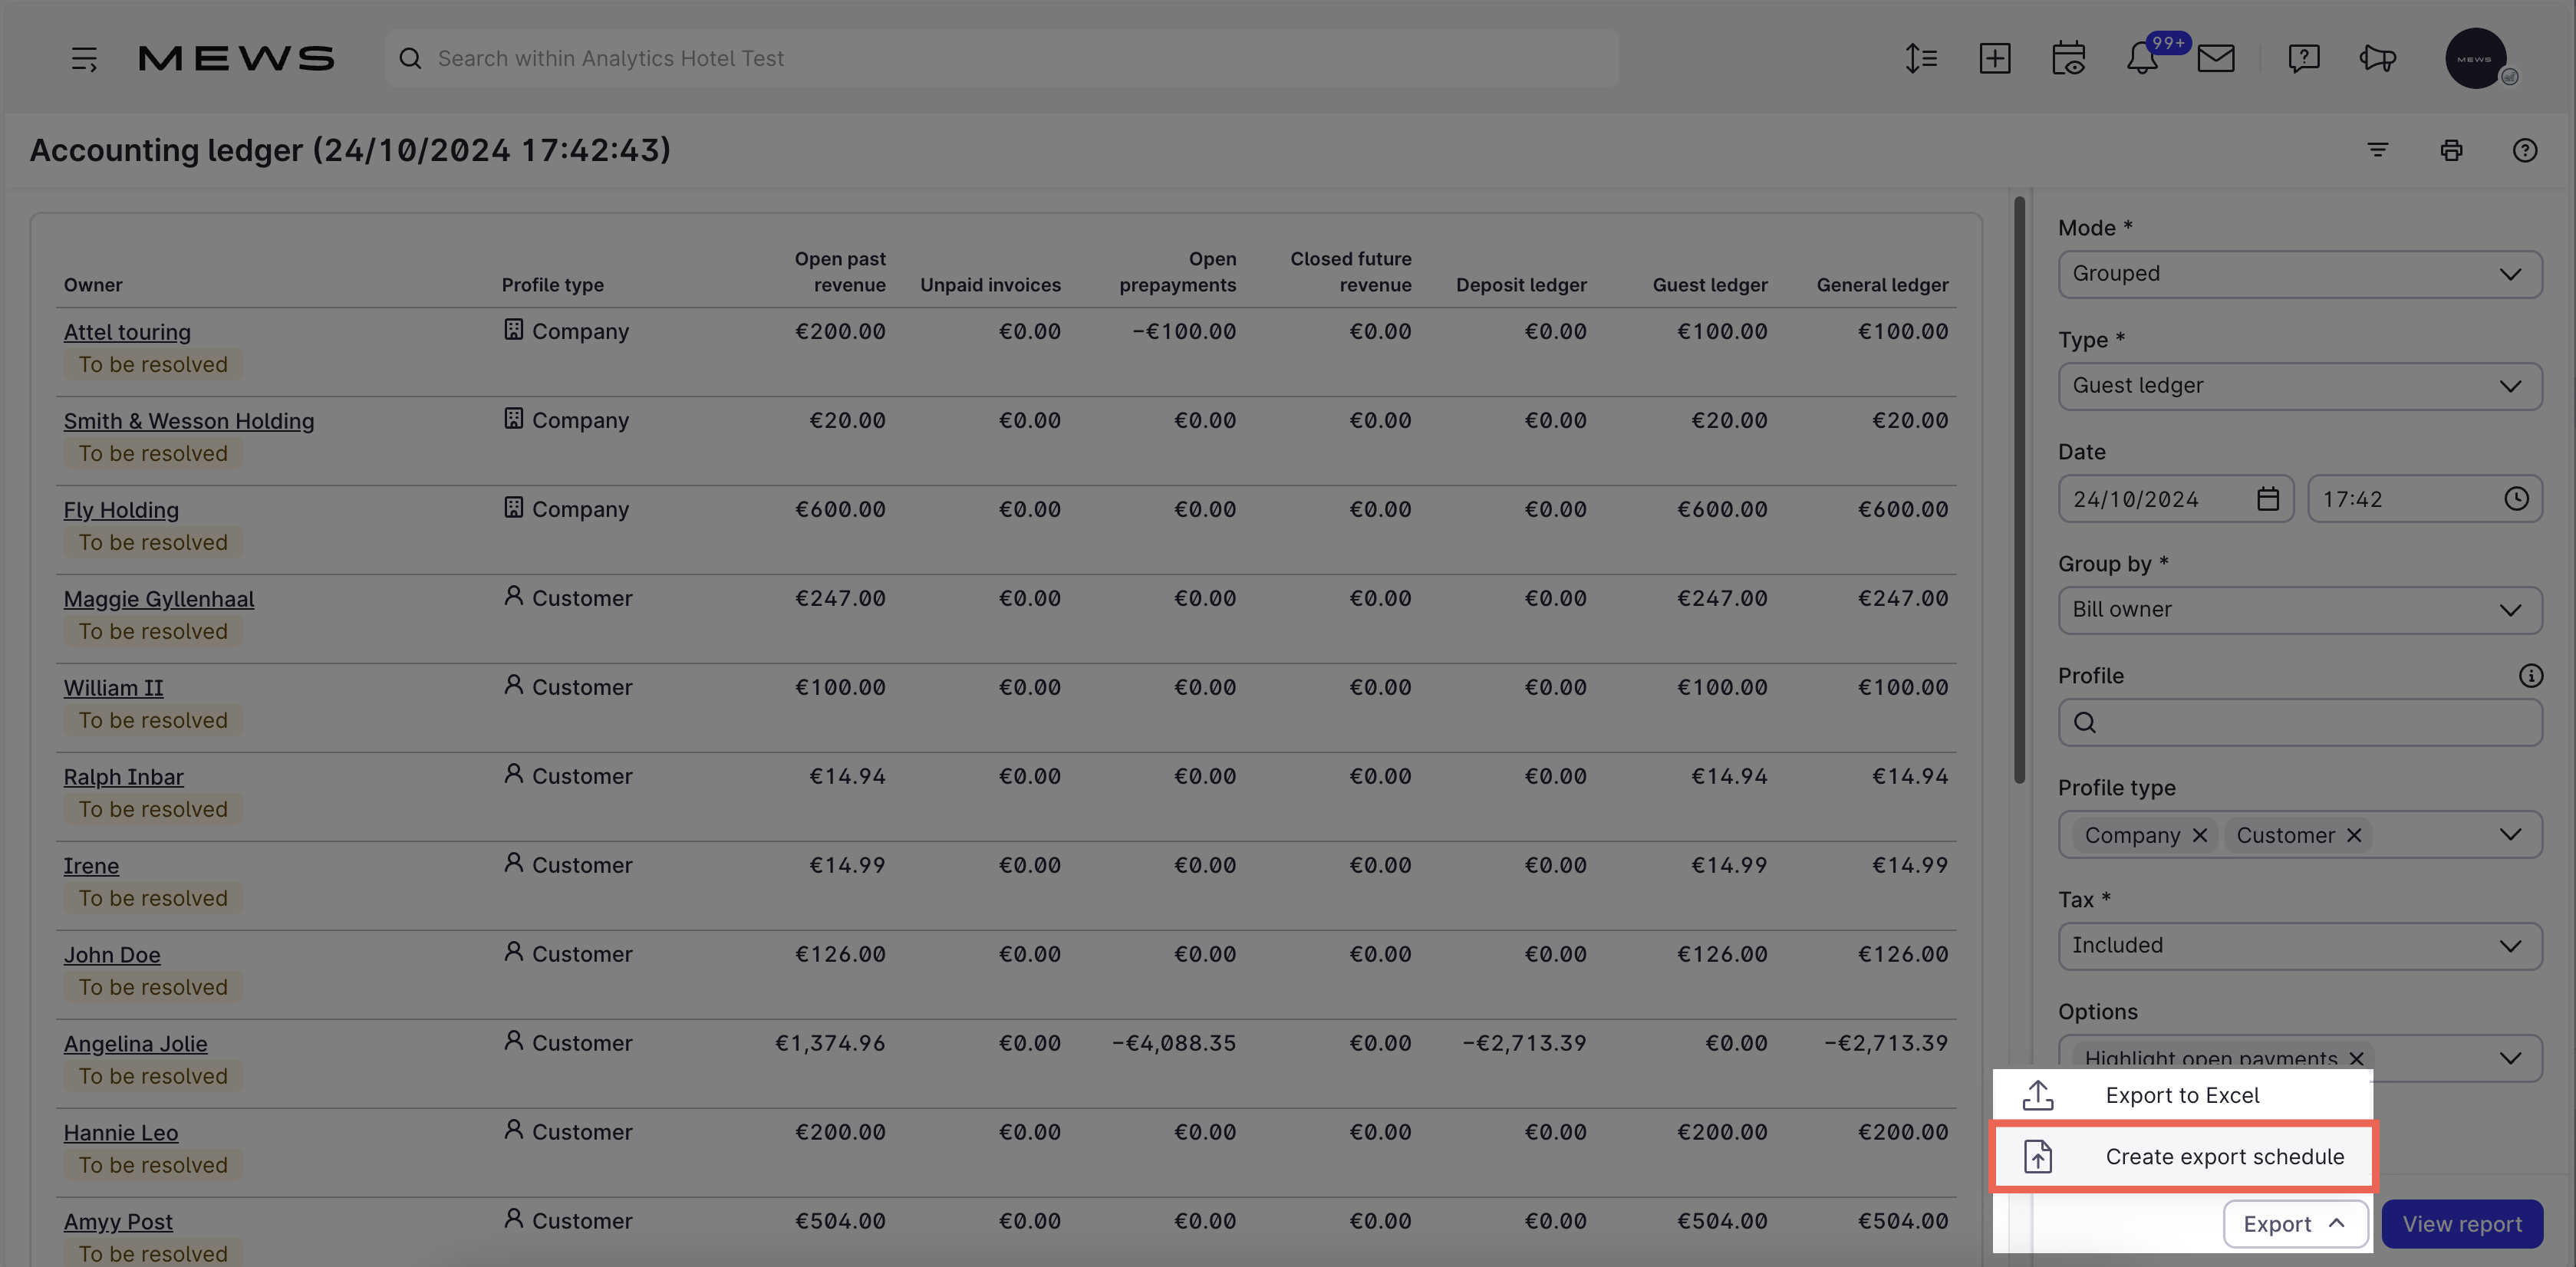The height and width of the screenshot is (1267, 2576).
Task: Click the calendar icon in the Date field
Action: point(2268,498)
